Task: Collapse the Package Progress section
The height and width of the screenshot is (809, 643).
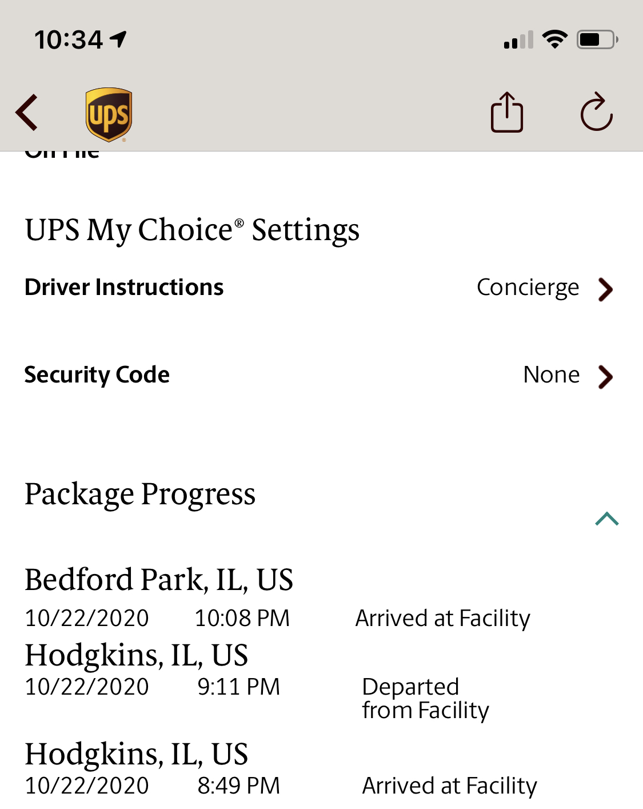Action: 607,519
